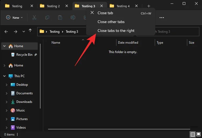
Task: Expand the Documents folder tree node
Action: coord(7,93)
